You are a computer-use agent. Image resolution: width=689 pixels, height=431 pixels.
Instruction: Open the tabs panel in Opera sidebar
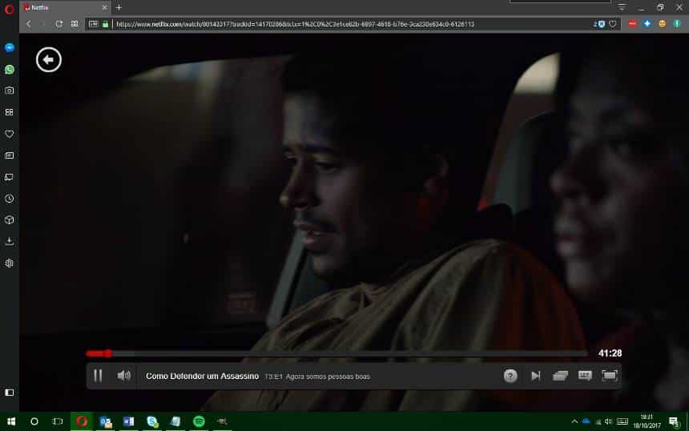[10, 177]
